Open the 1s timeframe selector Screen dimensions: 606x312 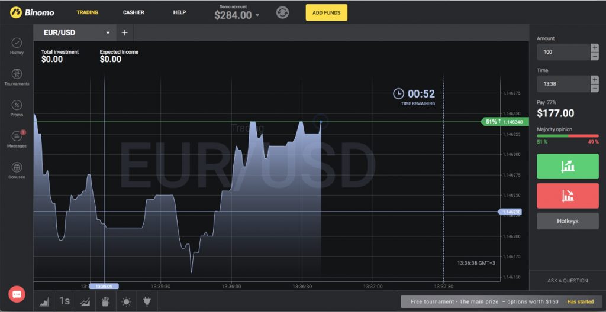65,301
